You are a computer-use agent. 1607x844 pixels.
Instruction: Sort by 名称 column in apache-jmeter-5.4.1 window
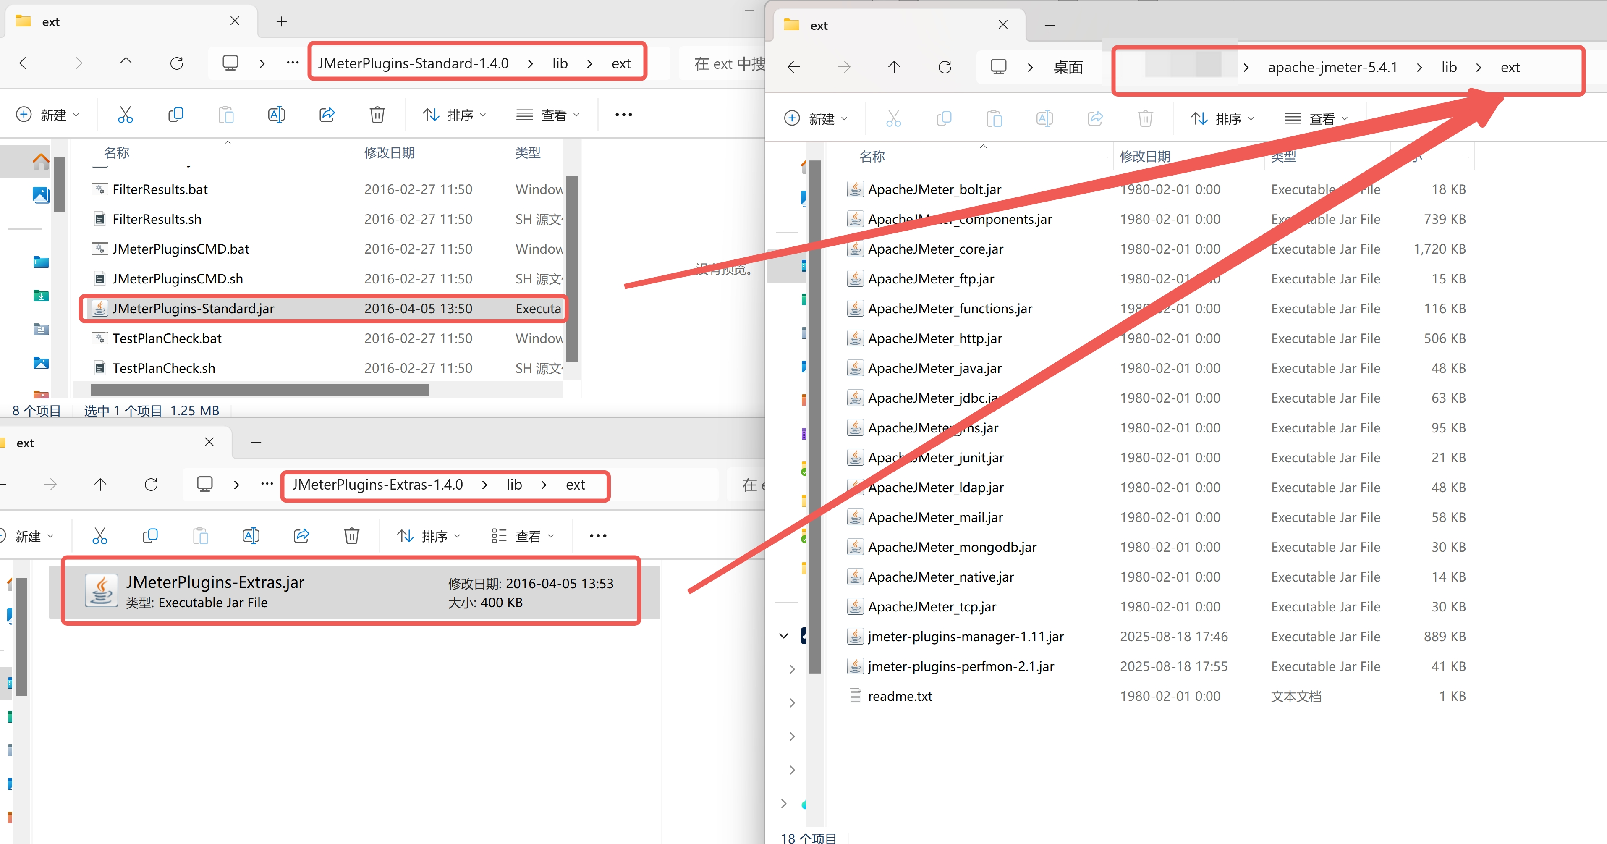(x=872, y=156)
